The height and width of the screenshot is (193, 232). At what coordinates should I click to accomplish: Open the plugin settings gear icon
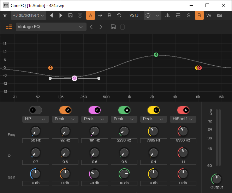tap(148, 16)
